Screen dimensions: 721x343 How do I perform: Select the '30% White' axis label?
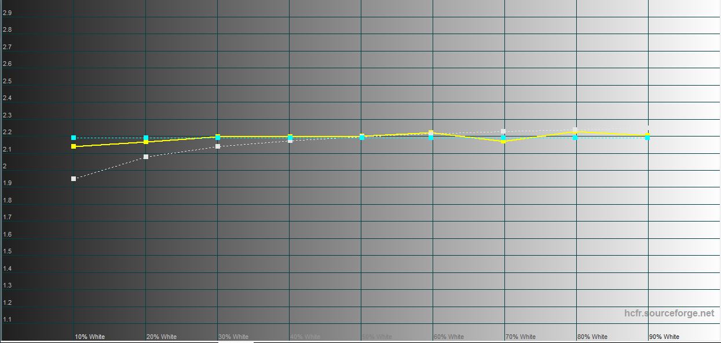(x=233, y=337)
